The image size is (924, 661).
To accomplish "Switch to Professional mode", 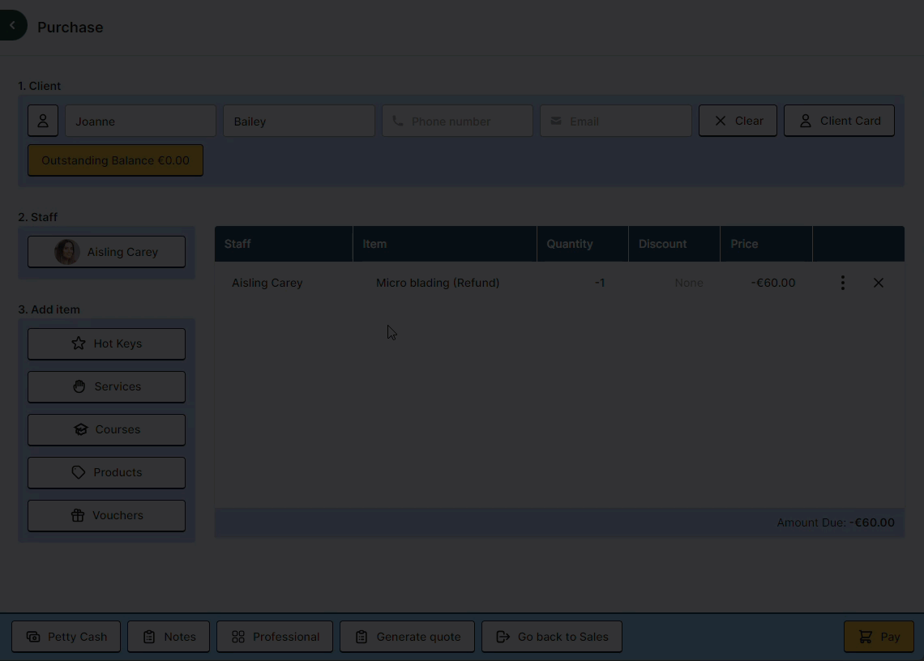I will pos(275,637).
